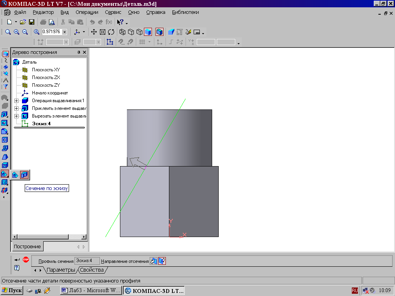Screen dimensions: 395x296
Task: Open the Spatial Curves side panel
Action: click(x=5, y=61)
